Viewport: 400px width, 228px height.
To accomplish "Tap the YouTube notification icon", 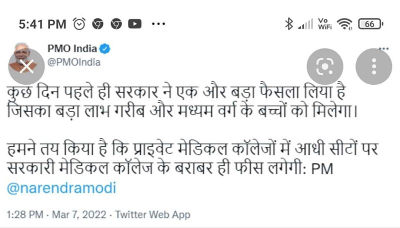I will pos(134,24).
